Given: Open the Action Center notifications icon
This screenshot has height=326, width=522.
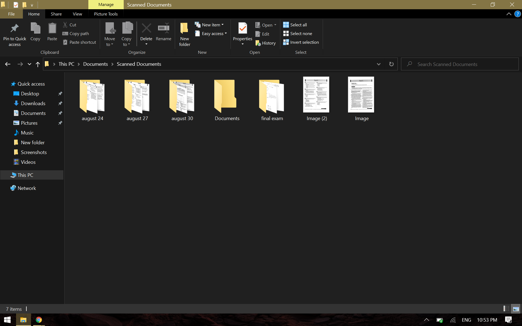Looking at the screenshot, I should coord(508,320).
